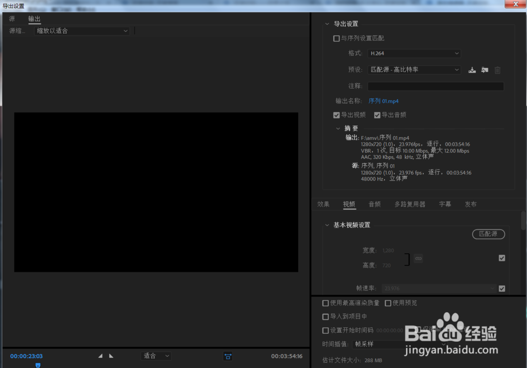Click the delete preset trash icon
Viewport: 527px width, 368px height.
tap(497, 70)
